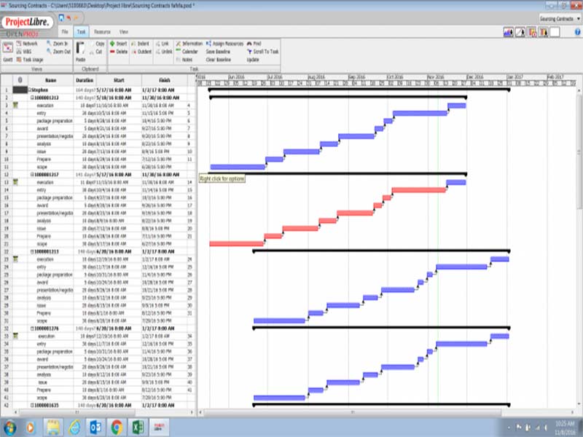Collapse the Stephen summary task
Viewport: 583px width, 437px height.
click(30, 90)
